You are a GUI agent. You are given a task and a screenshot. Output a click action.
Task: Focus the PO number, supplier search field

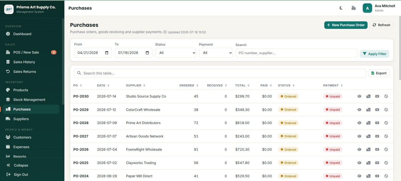tap(296, 53)
